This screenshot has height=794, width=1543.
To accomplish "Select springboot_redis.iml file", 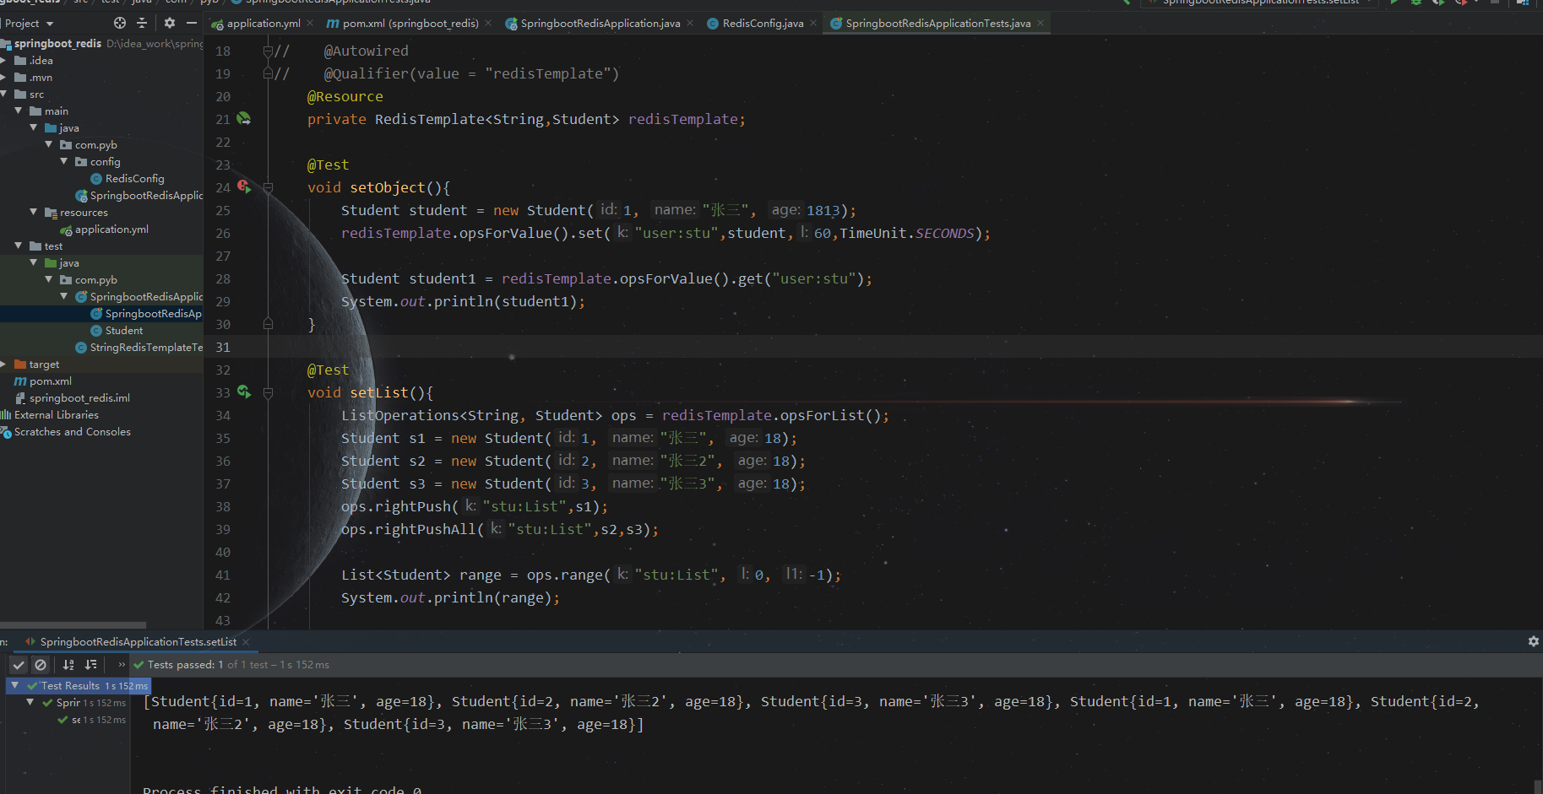I will [x=73, y=397].
